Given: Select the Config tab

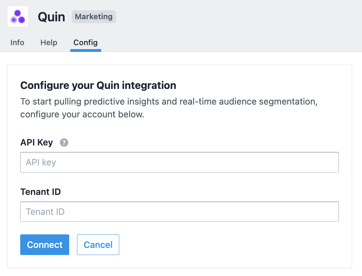Looking at the screenshot, I should click(86, 43).
